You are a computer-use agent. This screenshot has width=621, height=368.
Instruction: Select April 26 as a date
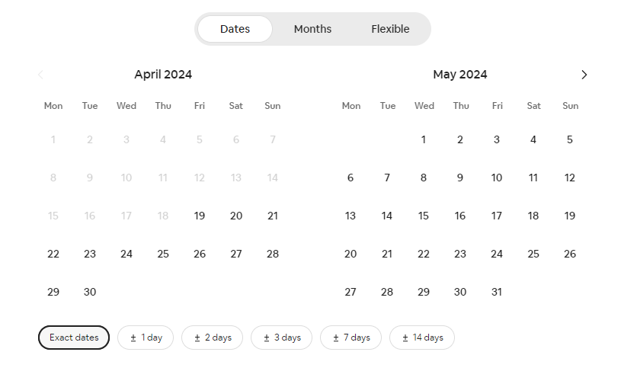click(x=200, y=254)
